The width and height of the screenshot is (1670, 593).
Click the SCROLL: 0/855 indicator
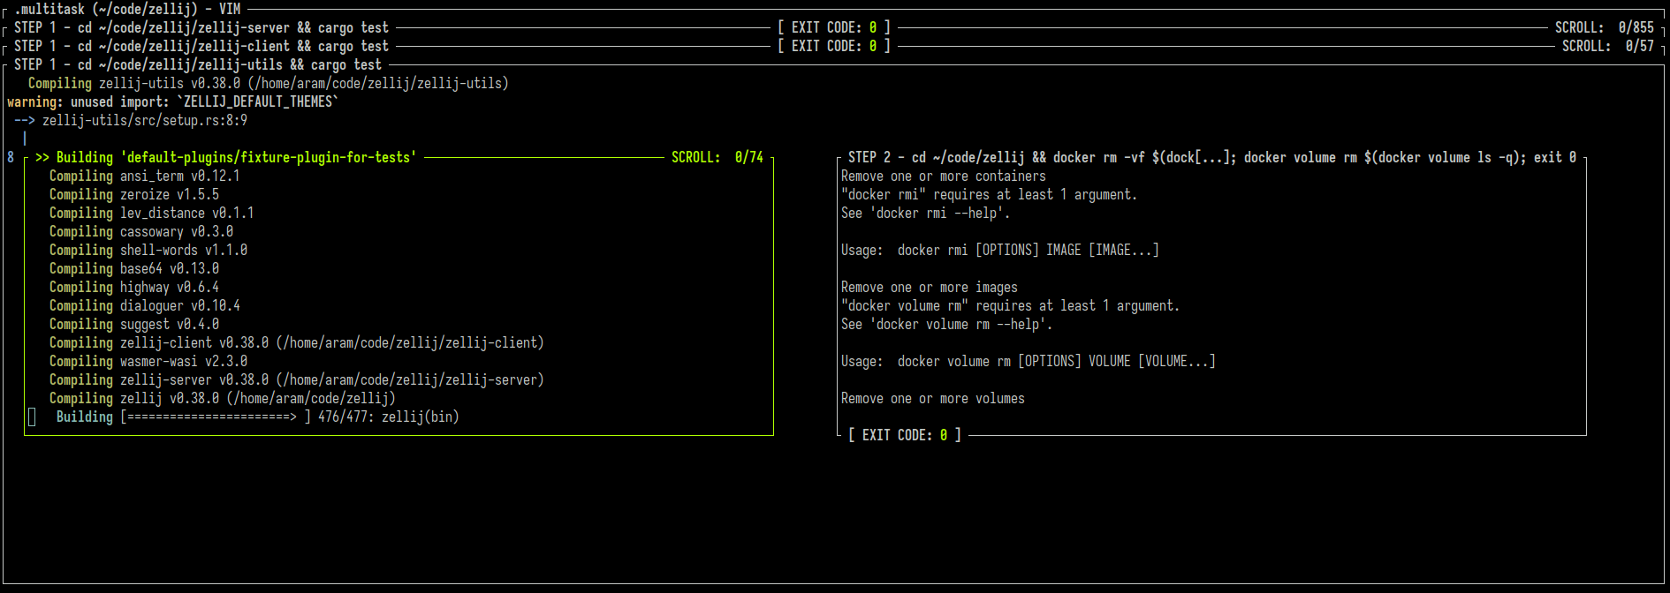[1605, 27]
